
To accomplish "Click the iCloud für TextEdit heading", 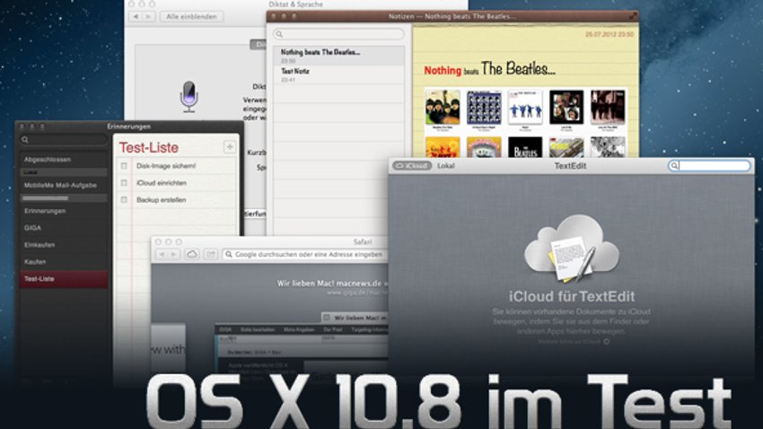I will point(572,296).
